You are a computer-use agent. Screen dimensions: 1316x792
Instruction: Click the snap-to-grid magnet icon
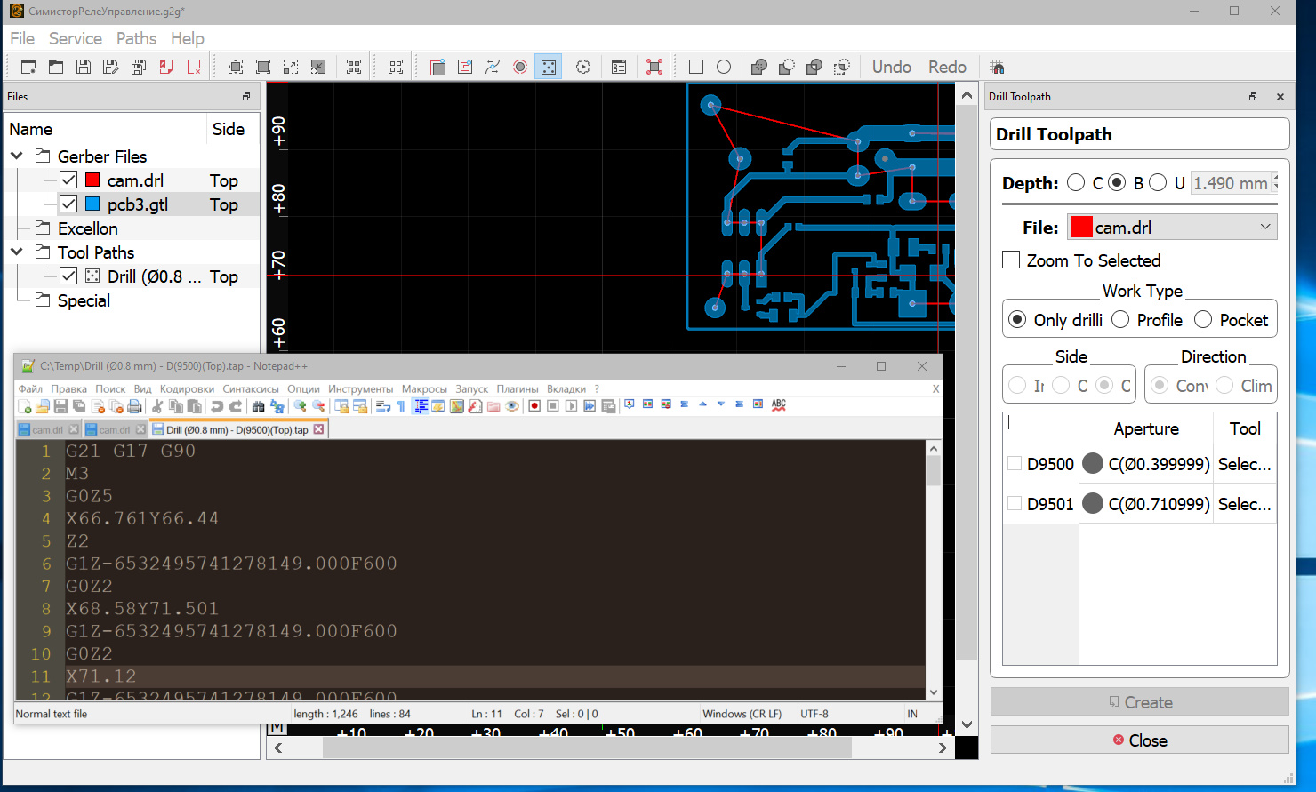[997, 68]
